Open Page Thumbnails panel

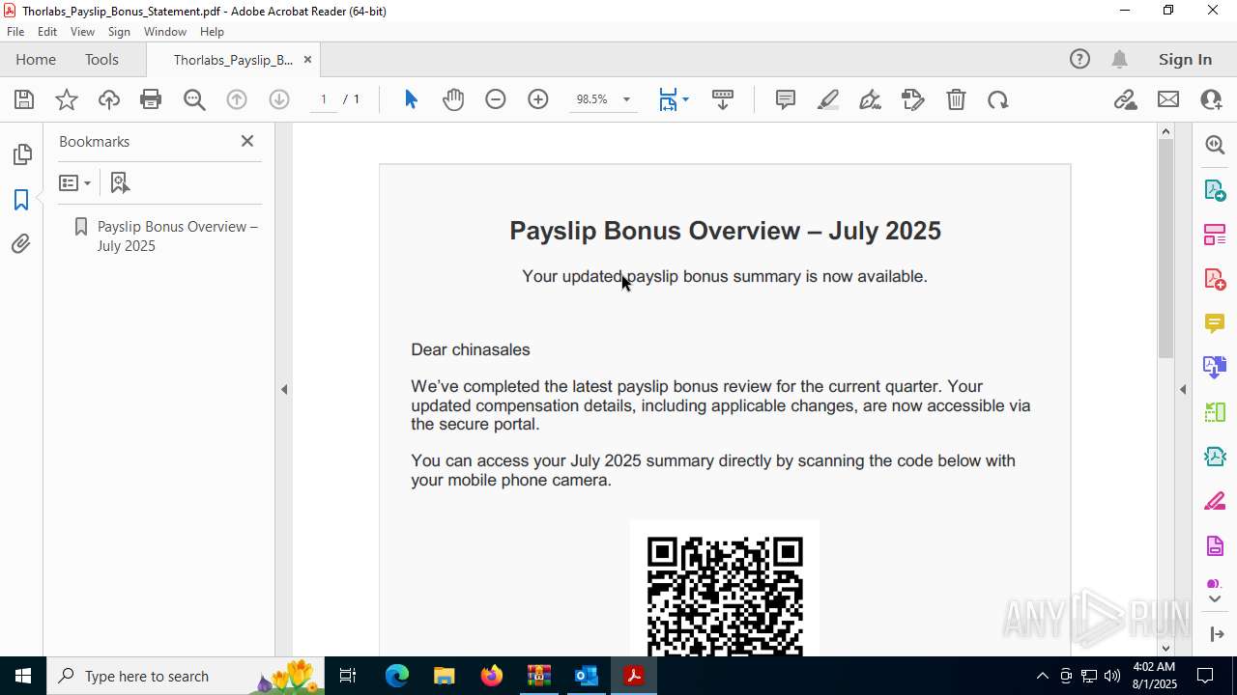click(x=21, y=154)
